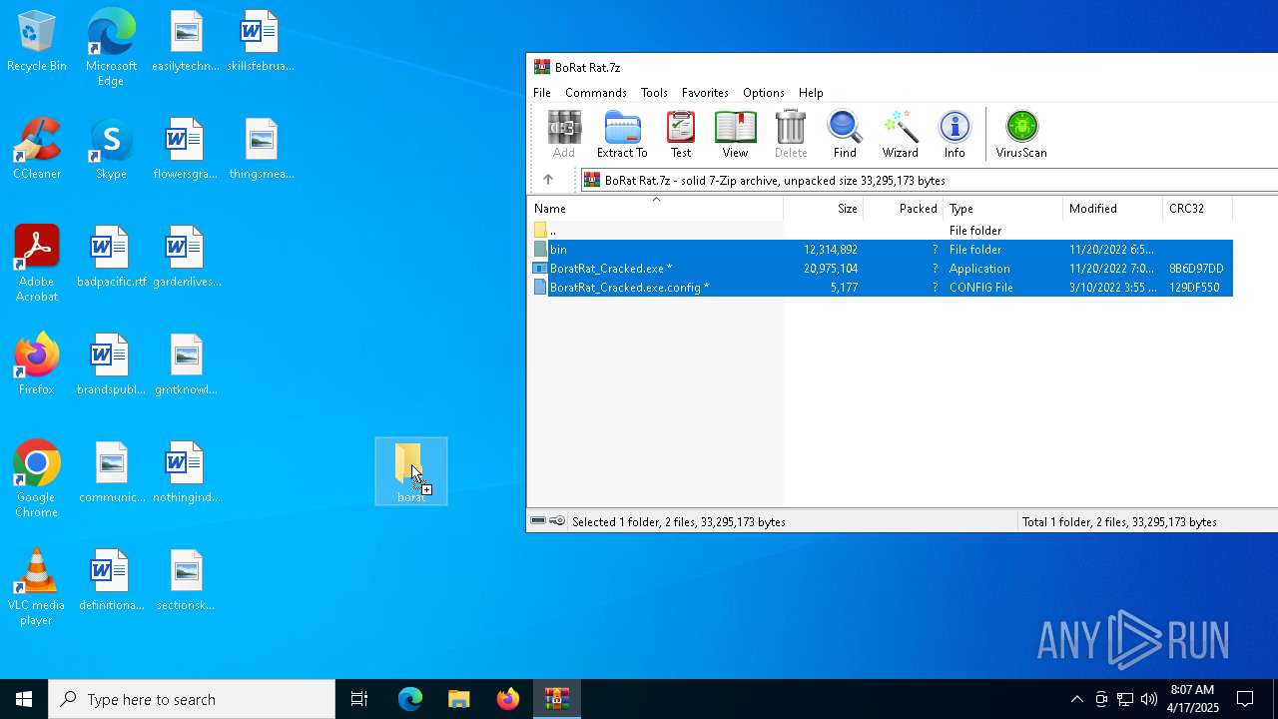
Task: Sort by the Size column header
Action: (x=824, y=209)
